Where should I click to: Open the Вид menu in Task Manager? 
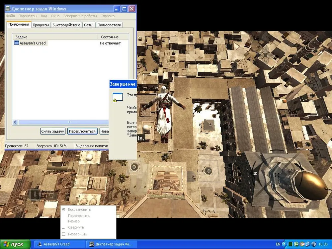[44, 16]
